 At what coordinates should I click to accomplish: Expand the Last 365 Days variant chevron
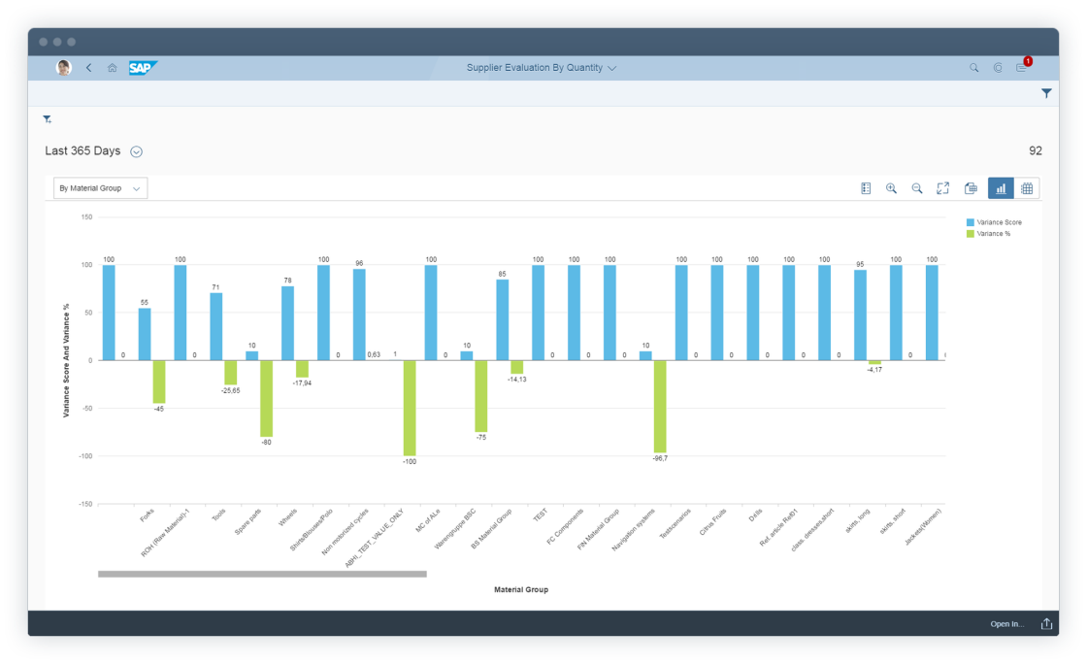coord(137,151)
